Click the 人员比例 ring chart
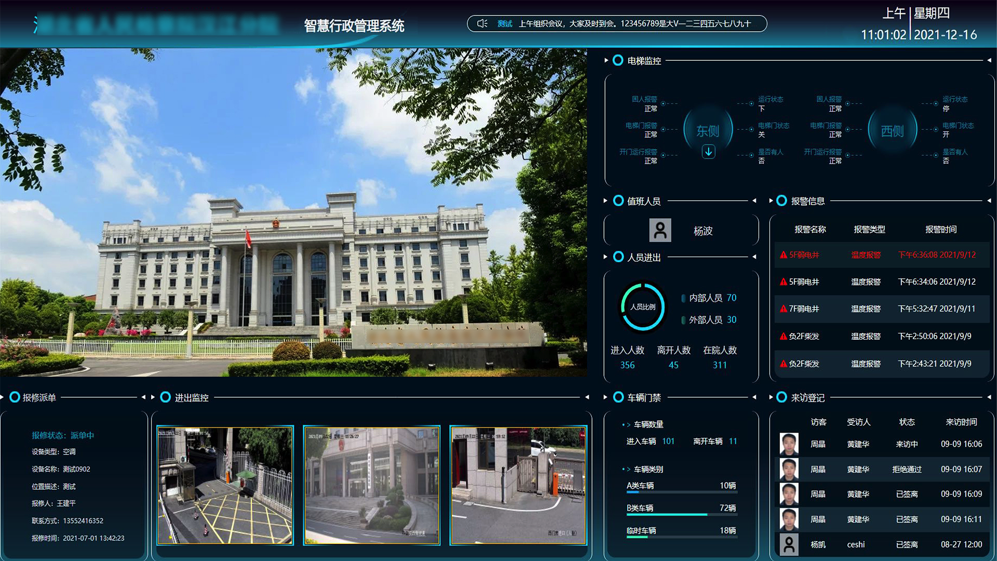The height and width of the screenshot is (561, 997). (643, 306)
